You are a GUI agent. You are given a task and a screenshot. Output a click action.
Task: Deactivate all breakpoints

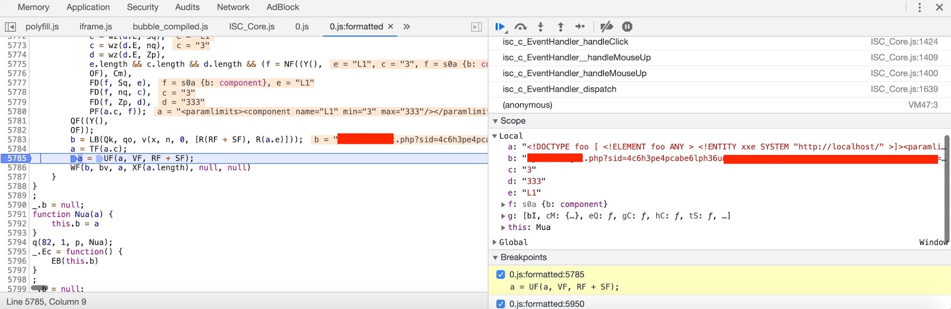(x=606, y=27)
